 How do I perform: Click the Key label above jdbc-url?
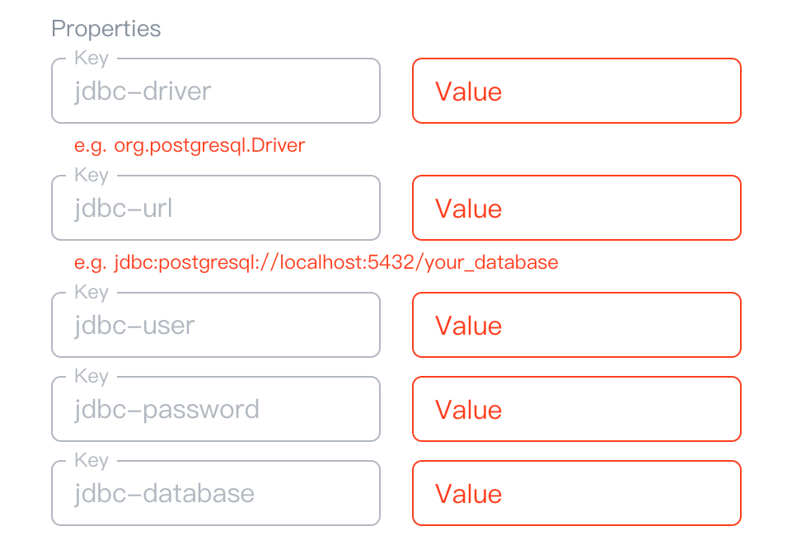tap(91, 176)
